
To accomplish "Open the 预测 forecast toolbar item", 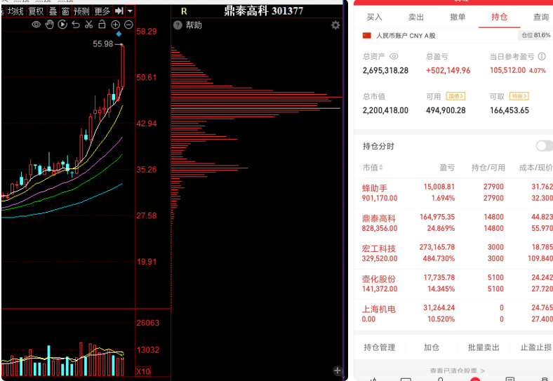I will click(x=81, y=11).
